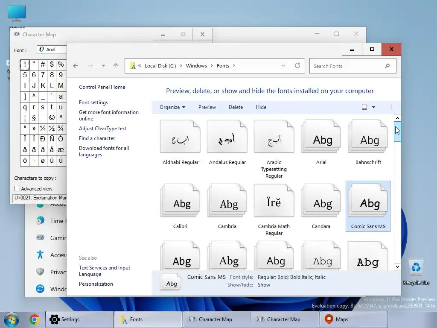Click the back arrow in Fonts window

point(76,66)
